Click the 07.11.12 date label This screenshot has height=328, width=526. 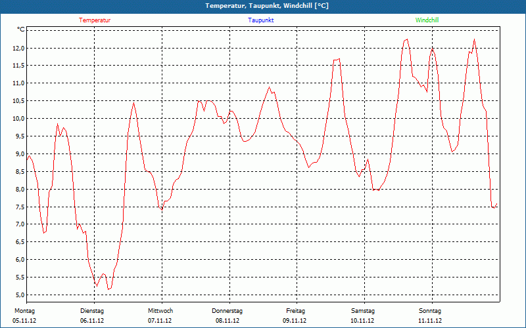[x=160, y=321]
